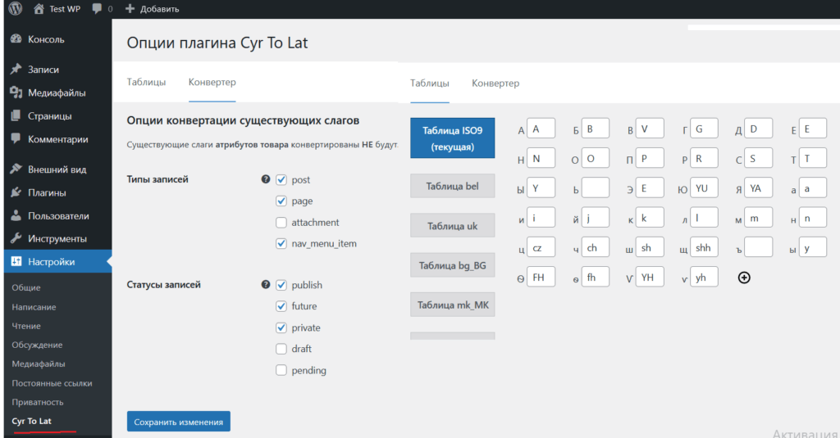Check the draft status checkbox
Screen dimensions: 840x438
tap(281, 349)
